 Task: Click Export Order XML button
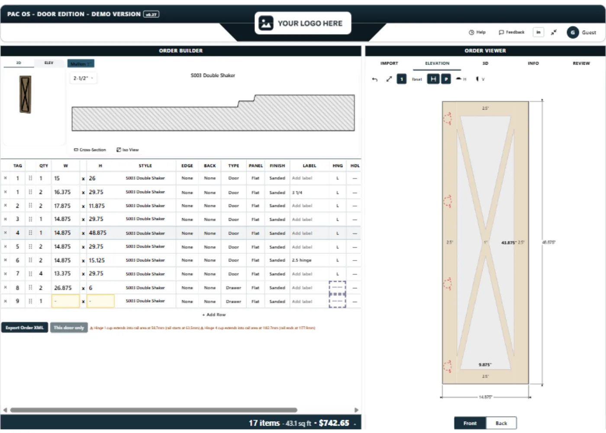(x=25, y=328)
